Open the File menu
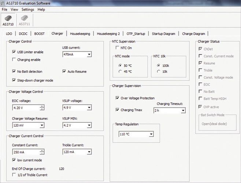Screen dimensions: 241x183 tap(4, 10)
